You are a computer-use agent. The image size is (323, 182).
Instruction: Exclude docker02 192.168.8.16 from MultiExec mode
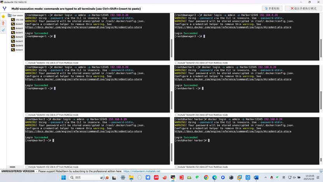[x=176, y=63]
